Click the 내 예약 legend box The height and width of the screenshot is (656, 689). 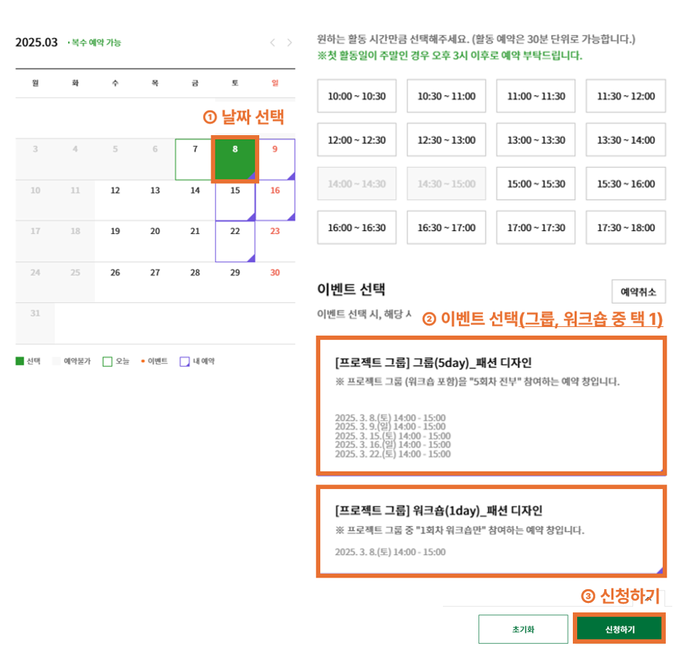[184, 361]
